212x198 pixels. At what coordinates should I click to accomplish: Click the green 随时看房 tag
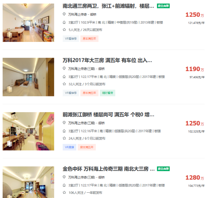108,93
